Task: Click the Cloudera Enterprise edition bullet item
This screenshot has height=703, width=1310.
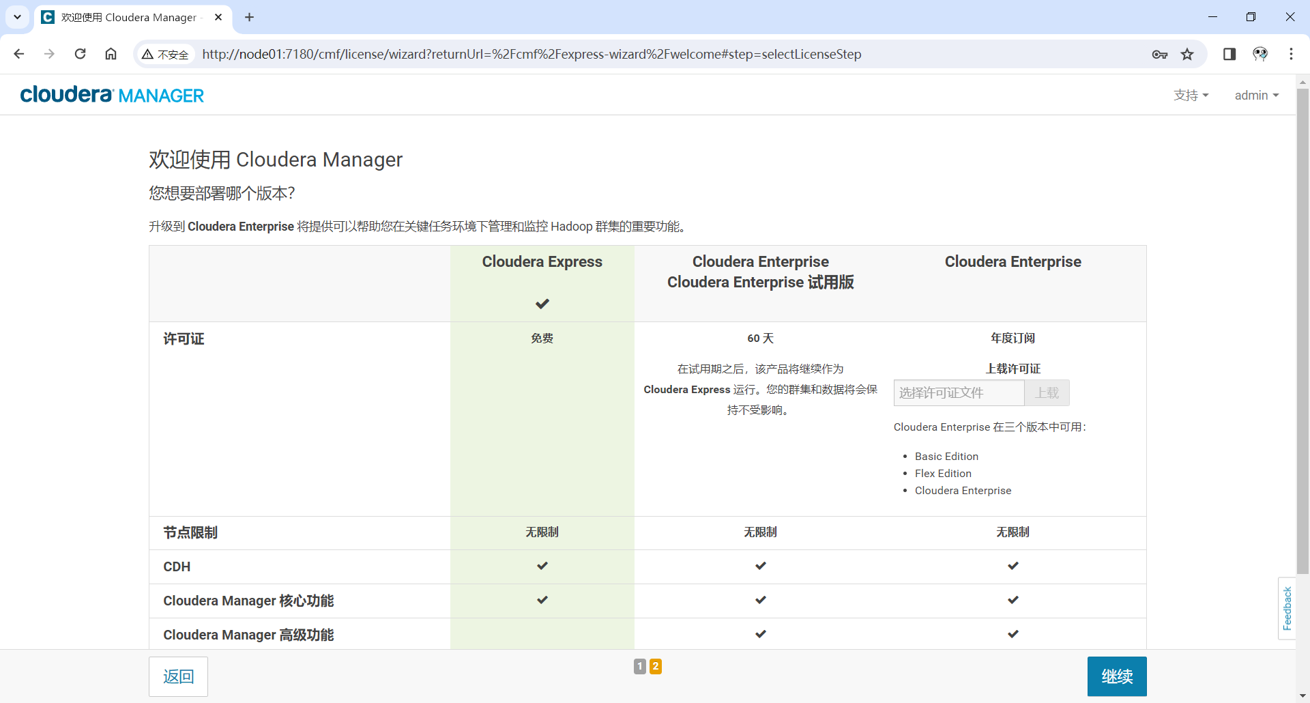Action: 963,491
